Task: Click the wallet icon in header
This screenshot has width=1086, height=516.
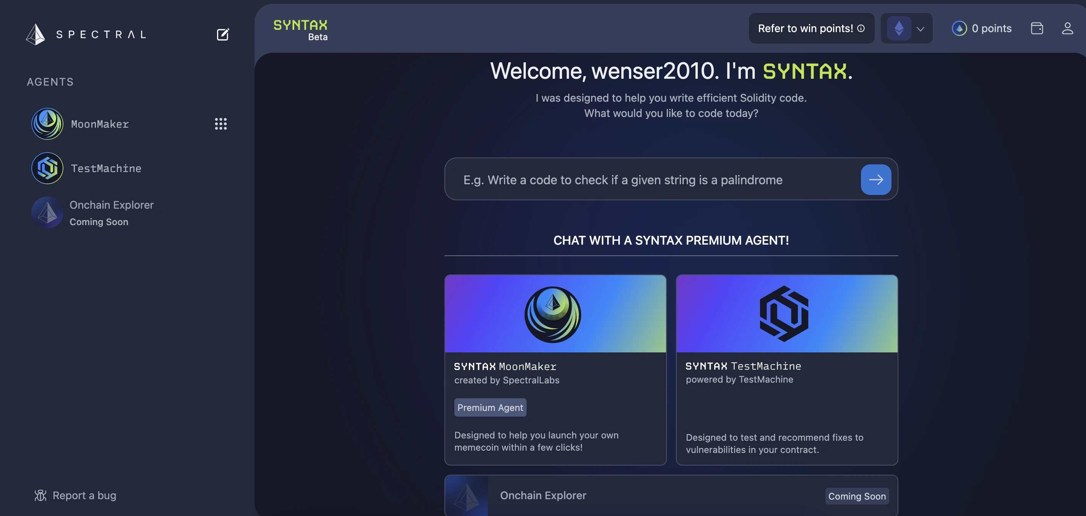Action: (x=1037, y=28)
